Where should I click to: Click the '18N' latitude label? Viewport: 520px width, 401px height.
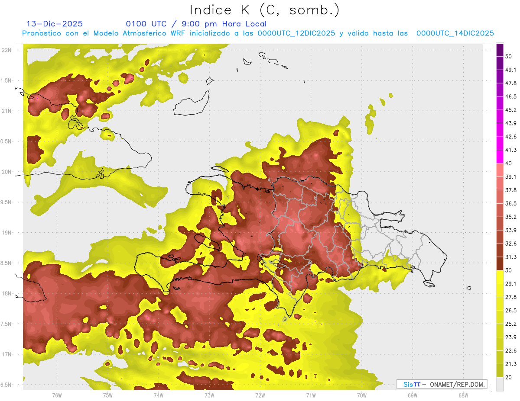tap(7, 293)
